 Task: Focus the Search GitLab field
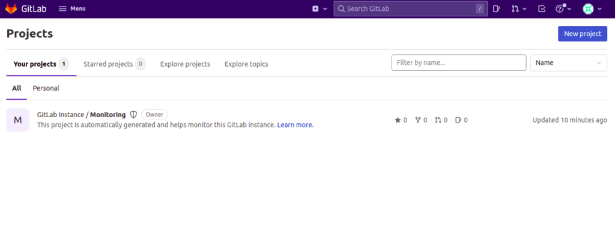click(410, 8)
